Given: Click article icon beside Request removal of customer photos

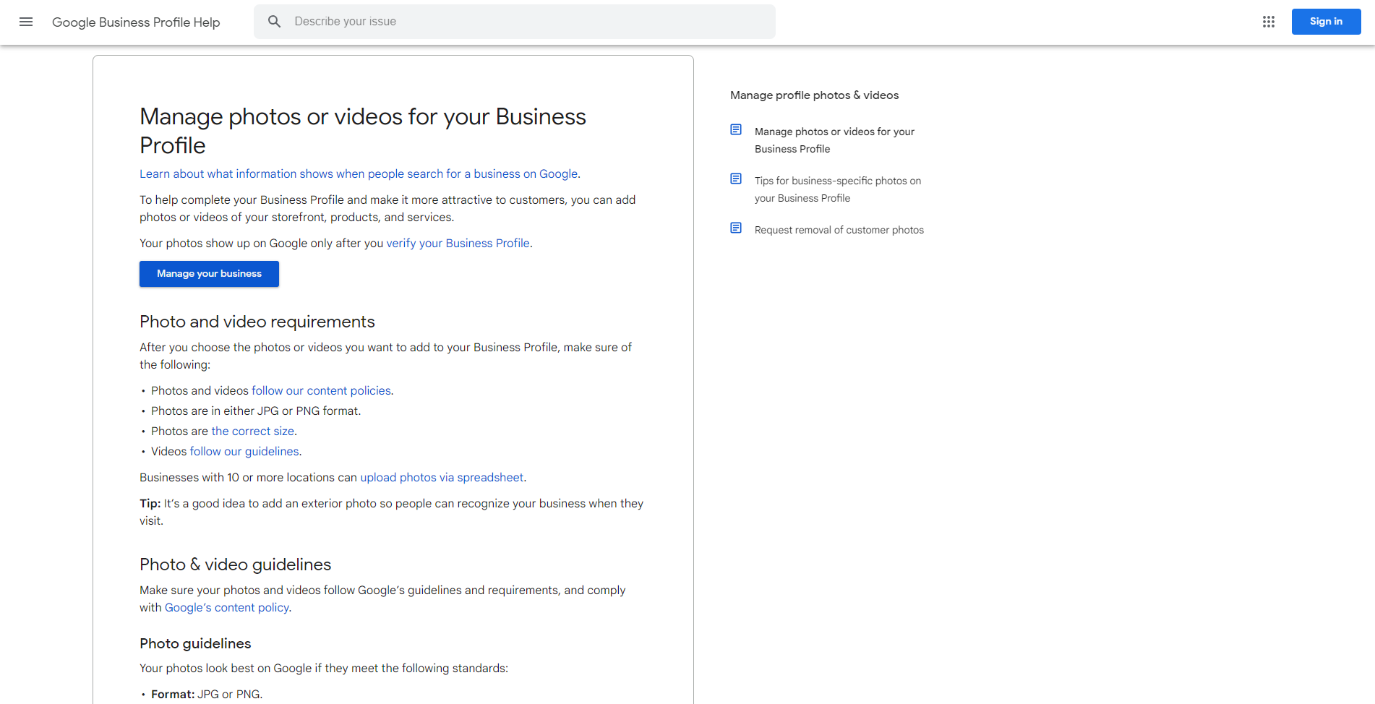Looking at the screenshot, I should point(736,228).
